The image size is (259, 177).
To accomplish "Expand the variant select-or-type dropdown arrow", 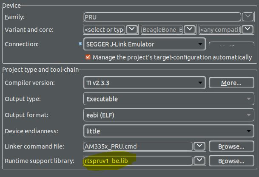I will (x=132, y=30).
